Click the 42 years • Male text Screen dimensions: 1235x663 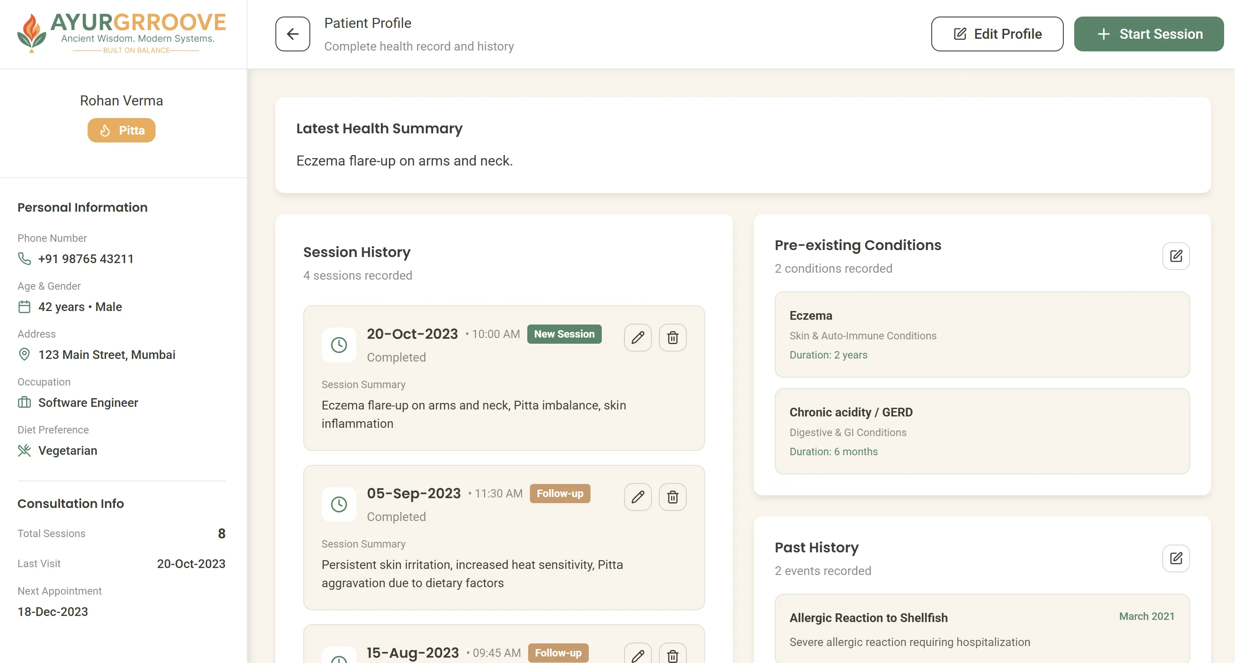click(80, 307)
